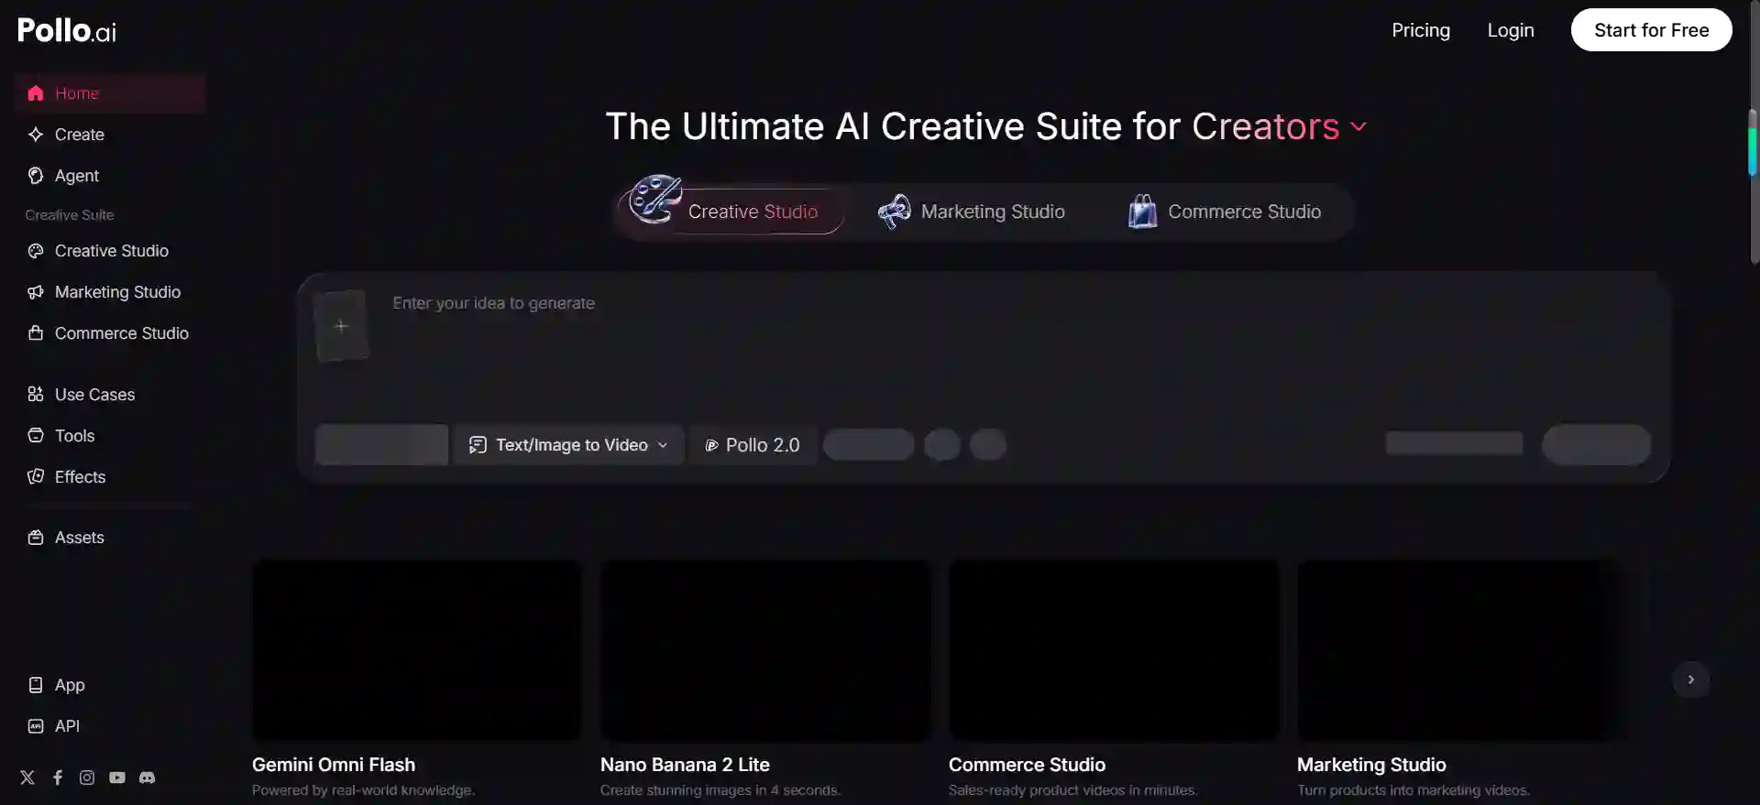
Task: Select the Pollo 2.0 model chip
Action: 753,445
